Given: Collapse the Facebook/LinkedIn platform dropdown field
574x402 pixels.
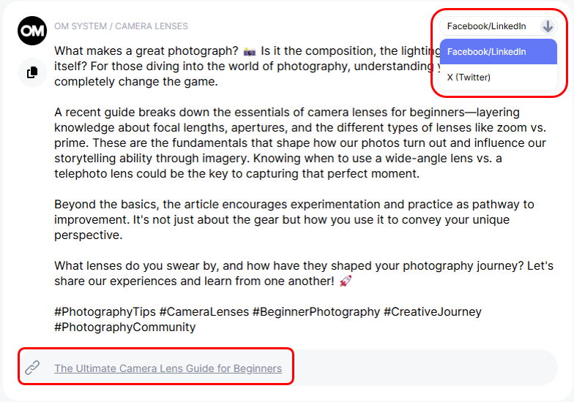Looking at the screenshot, I should coord(487,26).
